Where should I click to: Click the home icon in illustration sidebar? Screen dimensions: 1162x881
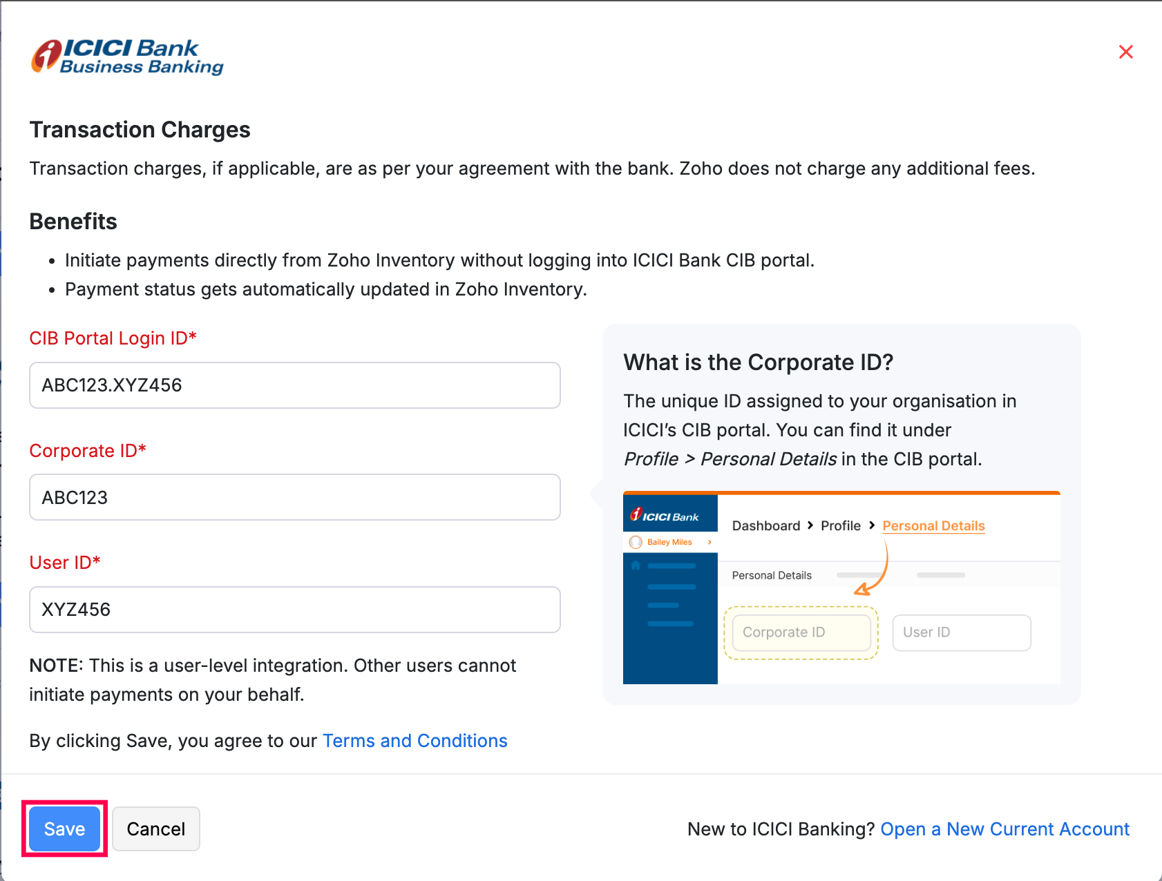636,565
